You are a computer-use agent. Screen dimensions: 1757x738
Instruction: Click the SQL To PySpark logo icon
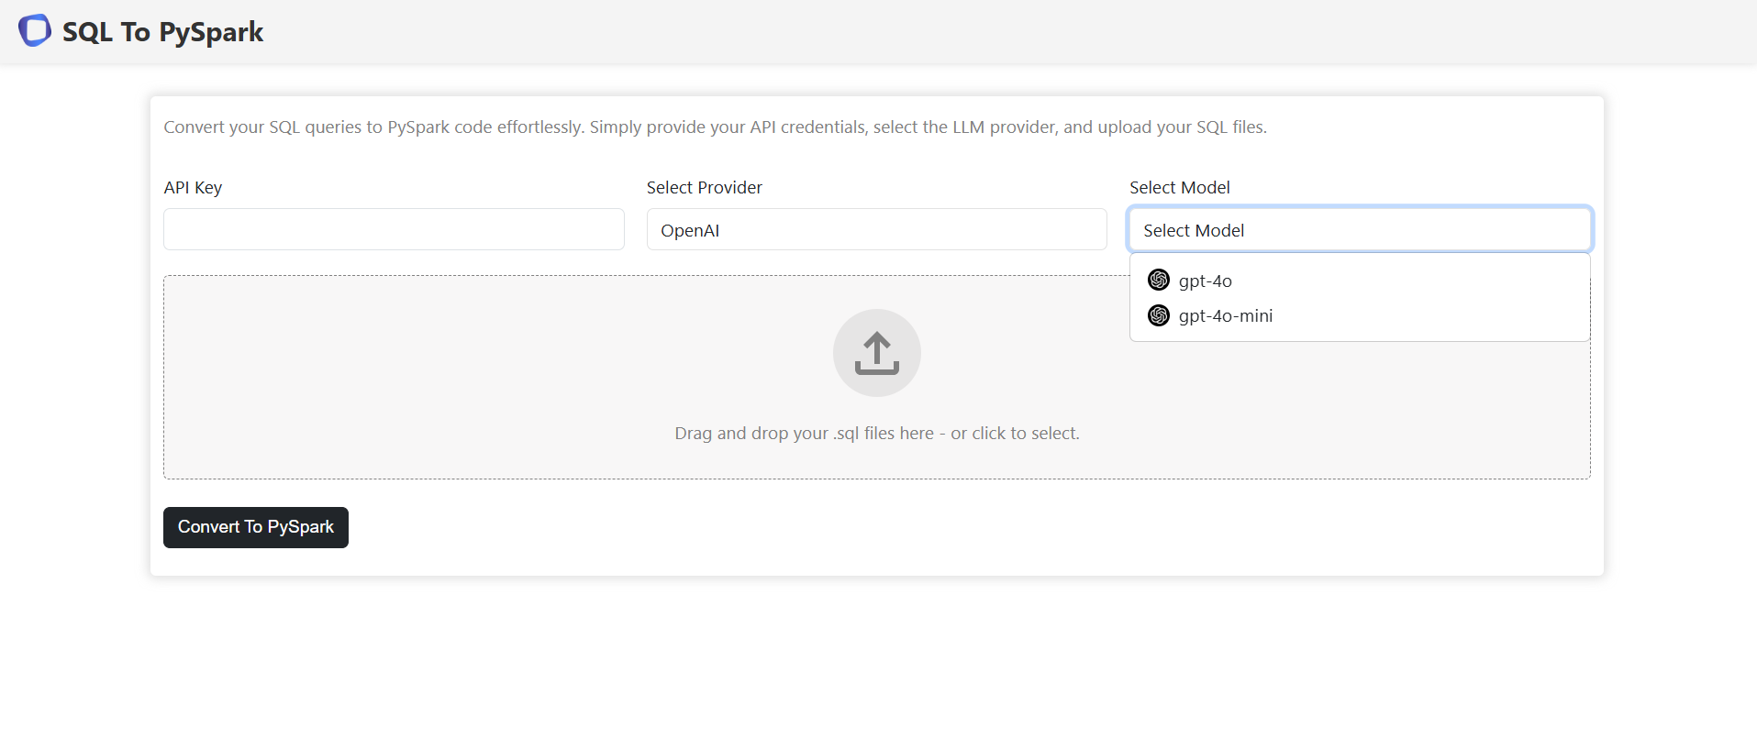[35, 30]
